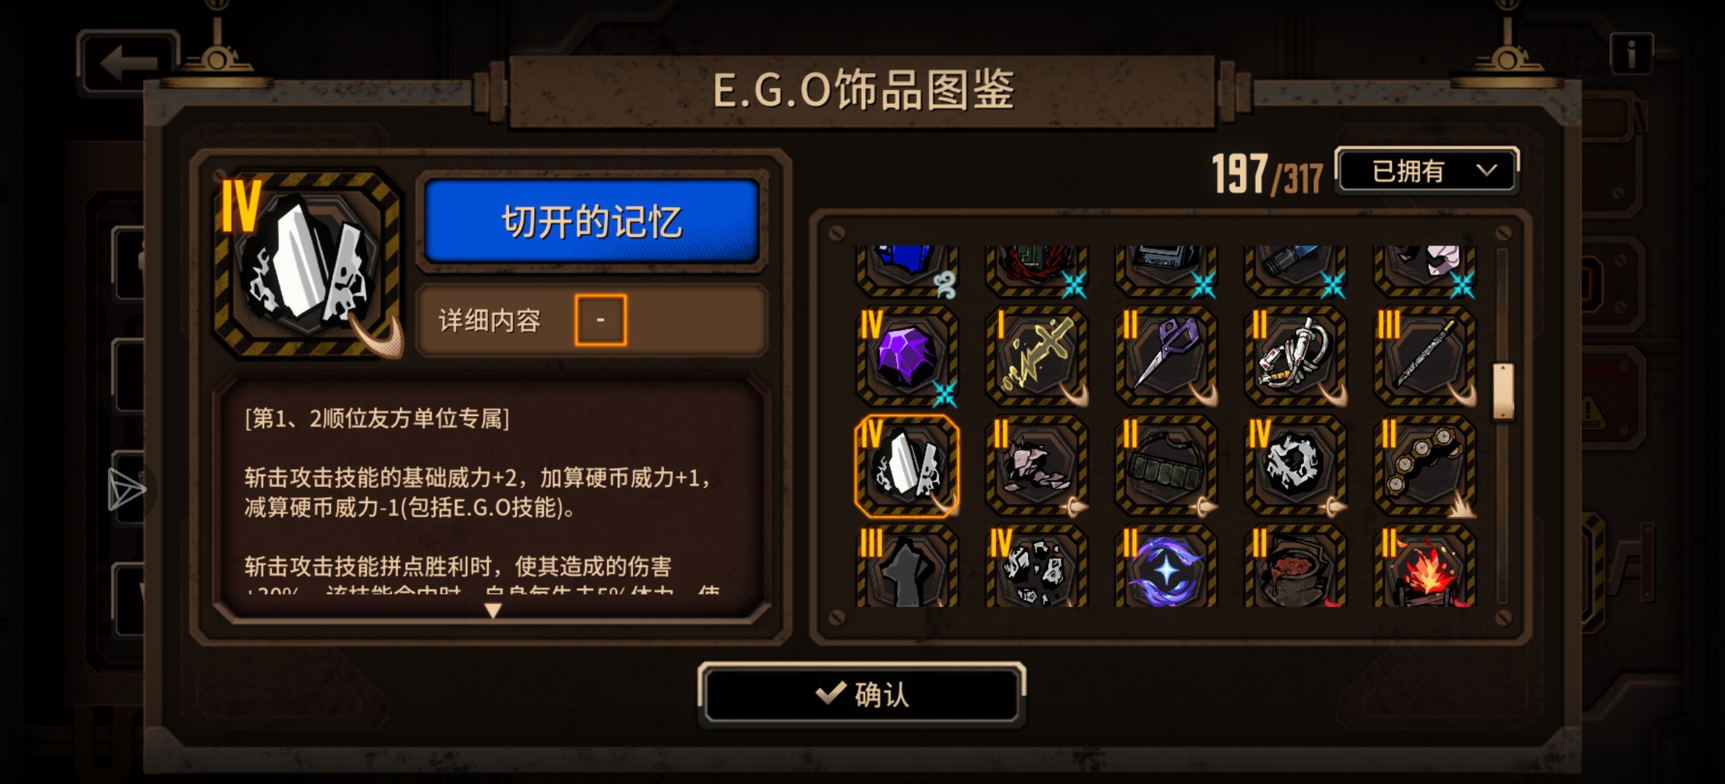The height and width of the screenshot is (784, 1725).
Task: Open the 已拥有 filter dropdown
Action: click(x=1427, y=171)
